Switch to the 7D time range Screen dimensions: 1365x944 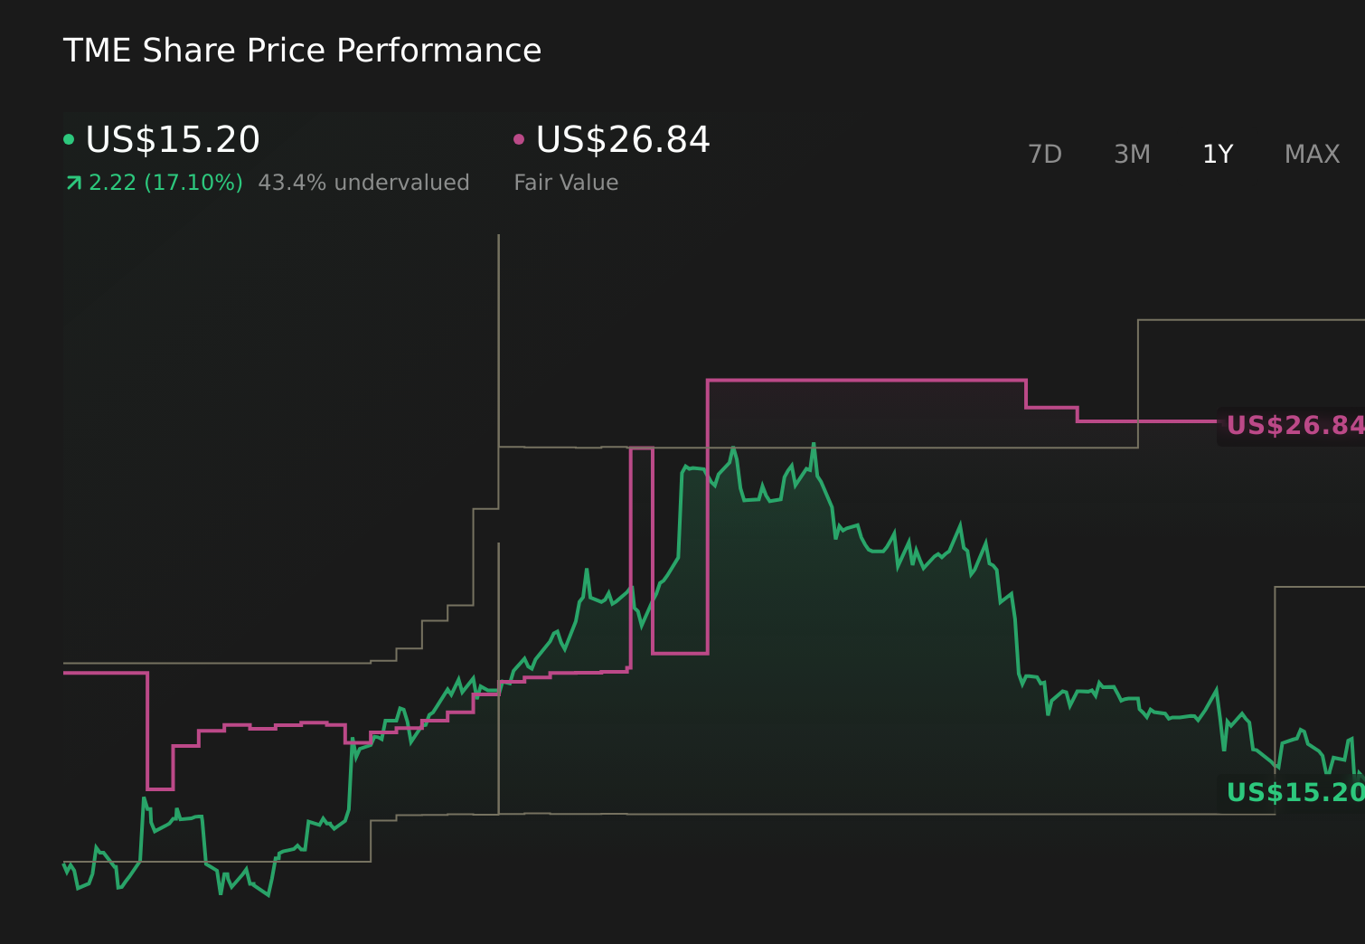[1045, 154]
